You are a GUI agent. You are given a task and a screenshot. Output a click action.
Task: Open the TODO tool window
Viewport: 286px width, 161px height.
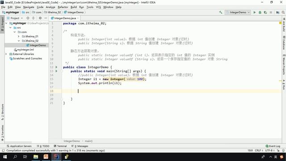click(43, 146)
